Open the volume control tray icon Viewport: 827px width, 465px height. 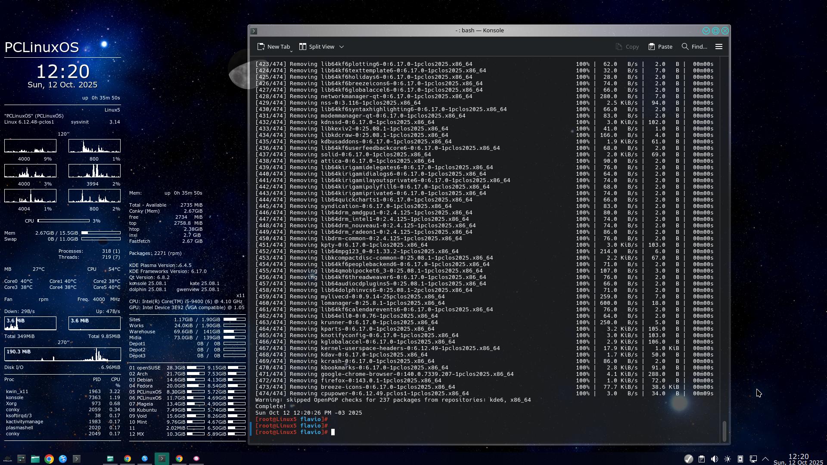(x=715, y=459)
